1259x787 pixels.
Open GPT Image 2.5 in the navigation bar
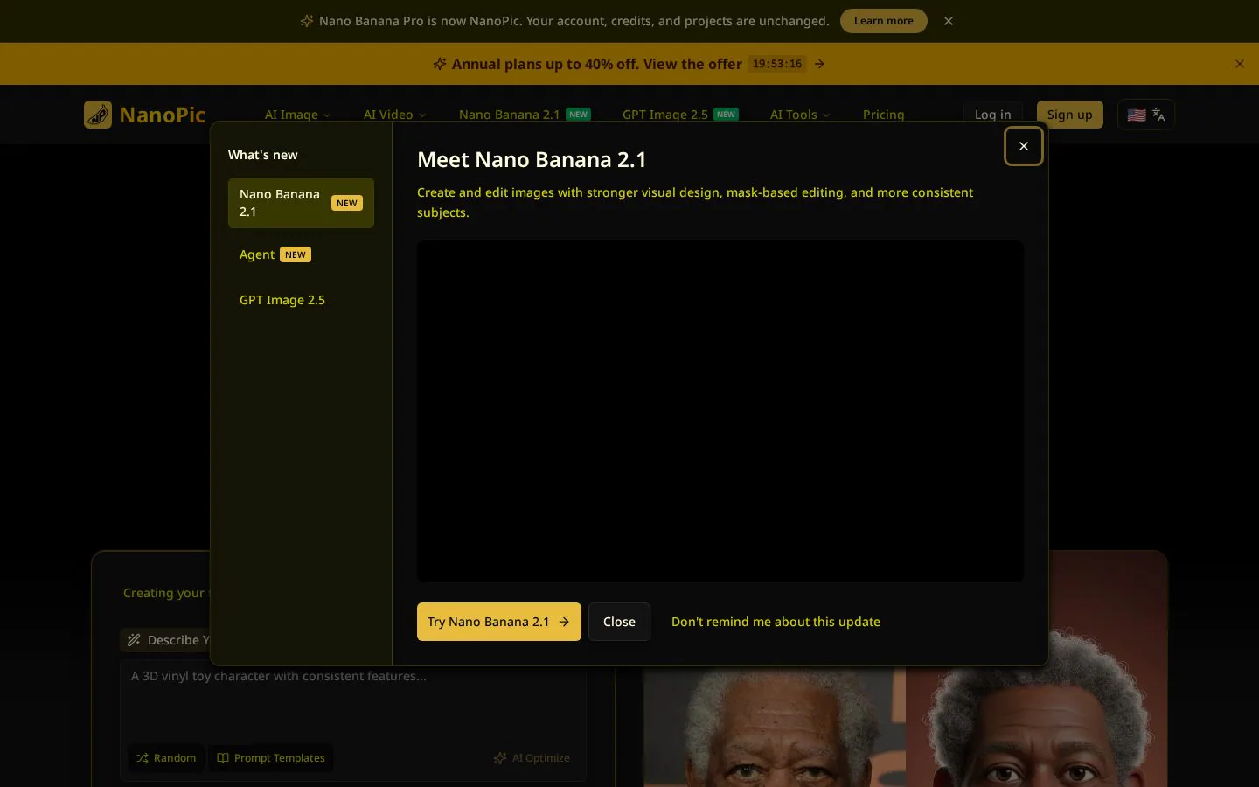[x=680, y=115]
